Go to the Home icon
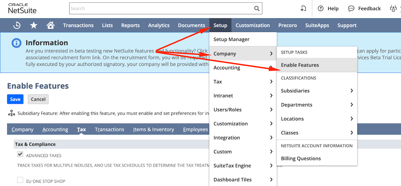This screenshot has height=186, width=401. [50, 25]
